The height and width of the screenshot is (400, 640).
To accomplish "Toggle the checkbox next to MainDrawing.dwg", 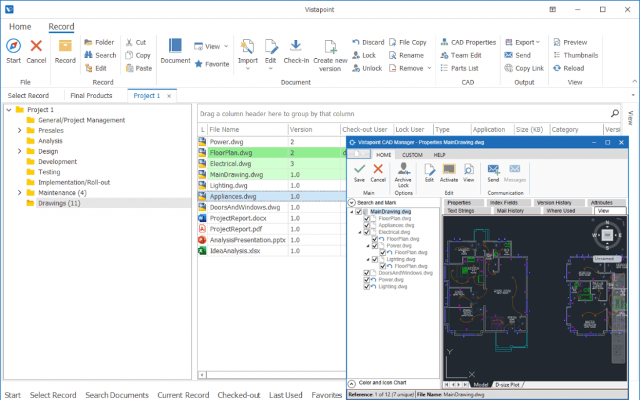I will (359, 211).
